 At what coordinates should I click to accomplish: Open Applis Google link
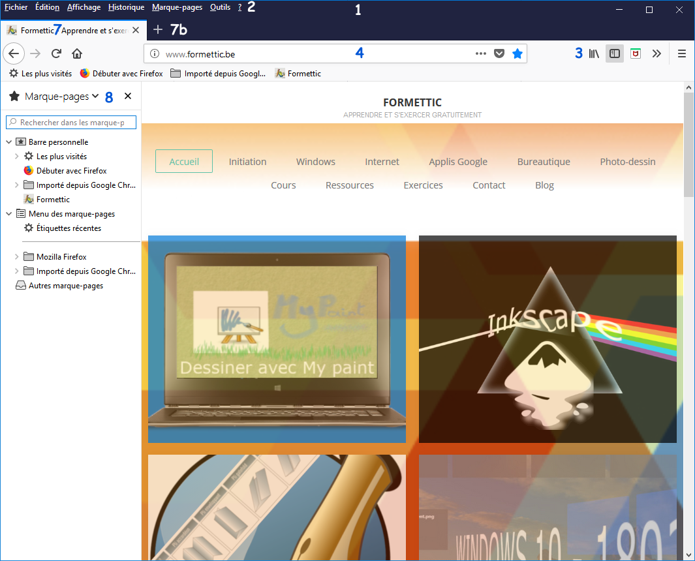458,161
